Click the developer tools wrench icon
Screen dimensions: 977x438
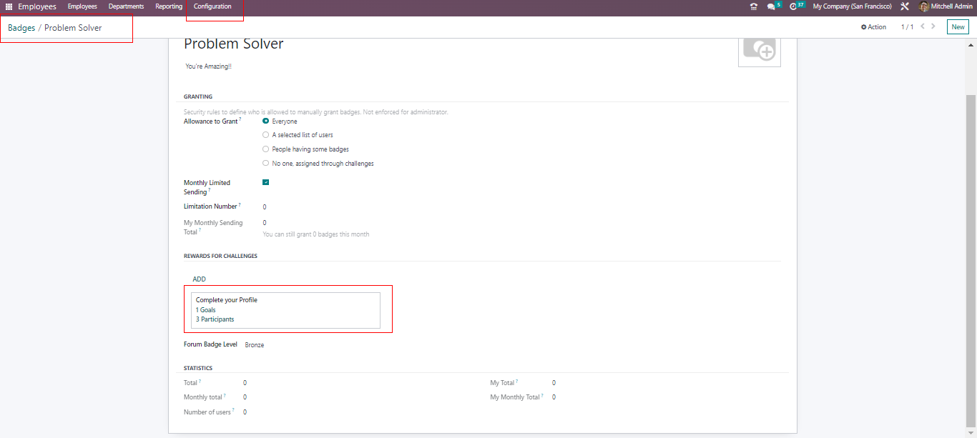[905, 6]
